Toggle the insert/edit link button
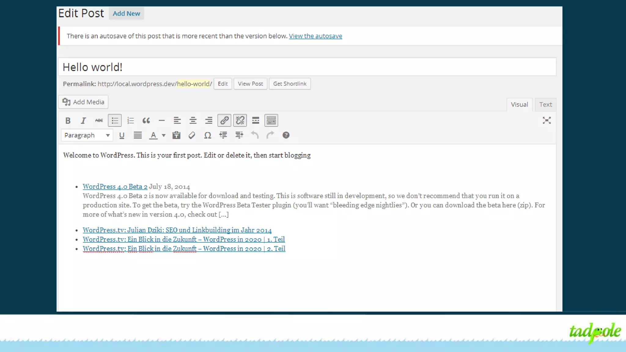This screenshot has width=626, height=352. (x=224, y=120)
